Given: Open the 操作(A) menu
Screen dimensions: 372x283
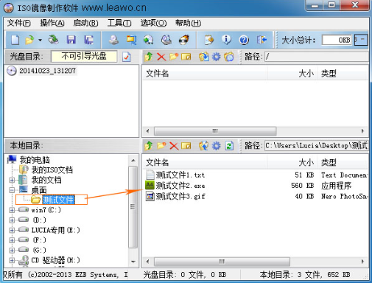Looking at the screenshot, I should click(52, 23).
